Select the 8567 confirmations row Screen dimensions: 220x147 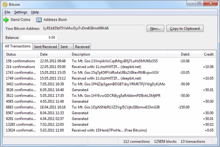pos(110,113)
